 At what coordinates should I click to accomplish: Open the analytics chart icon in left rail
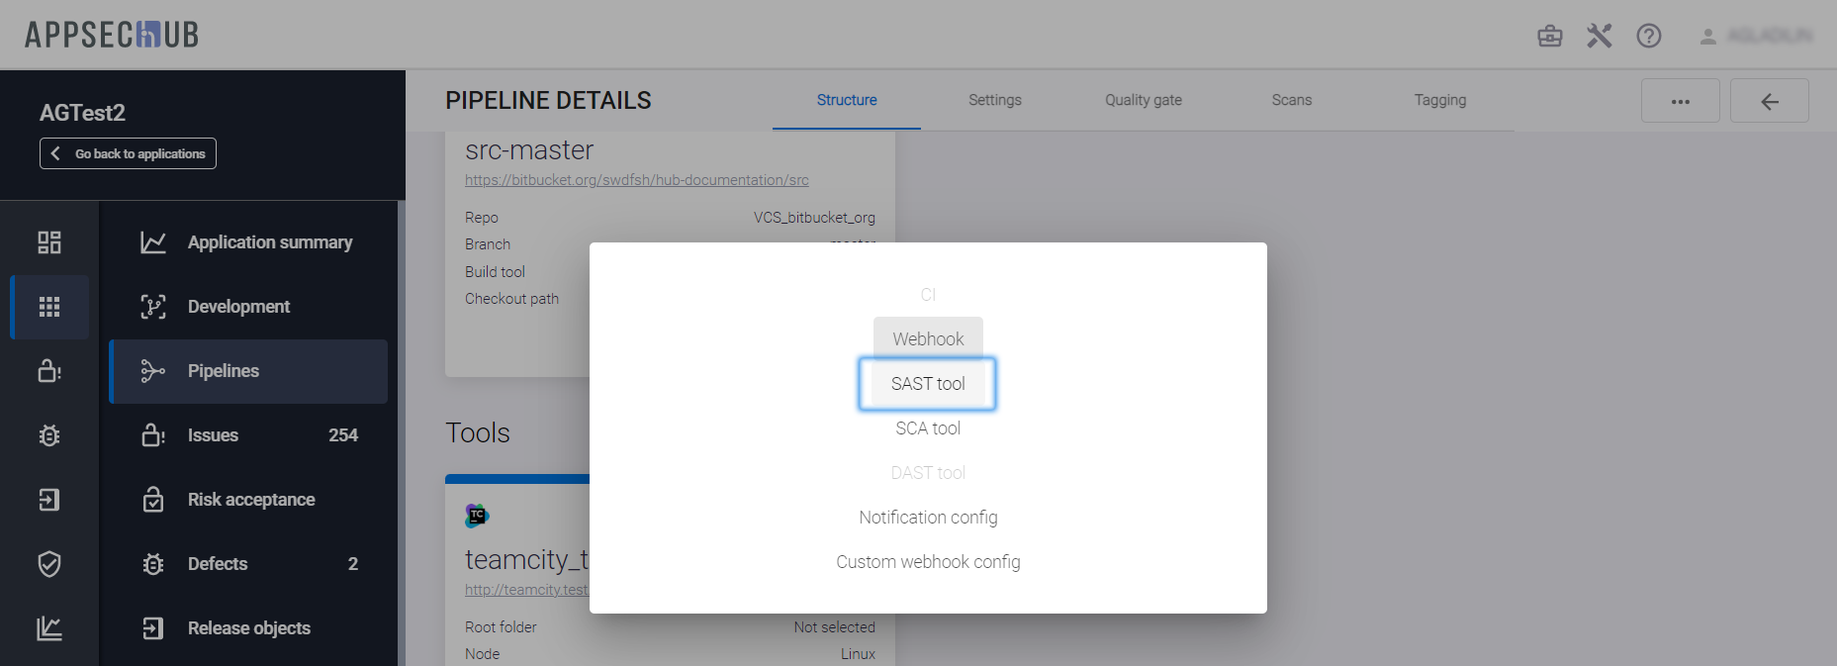point(49,628)
